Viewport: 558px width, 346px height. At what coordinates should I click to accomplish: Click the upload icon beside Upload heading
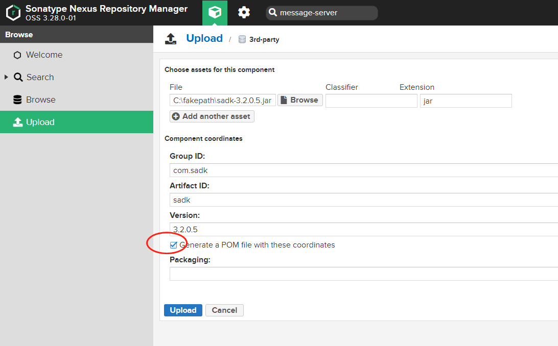pyautogui.click(x=171, y=39)
